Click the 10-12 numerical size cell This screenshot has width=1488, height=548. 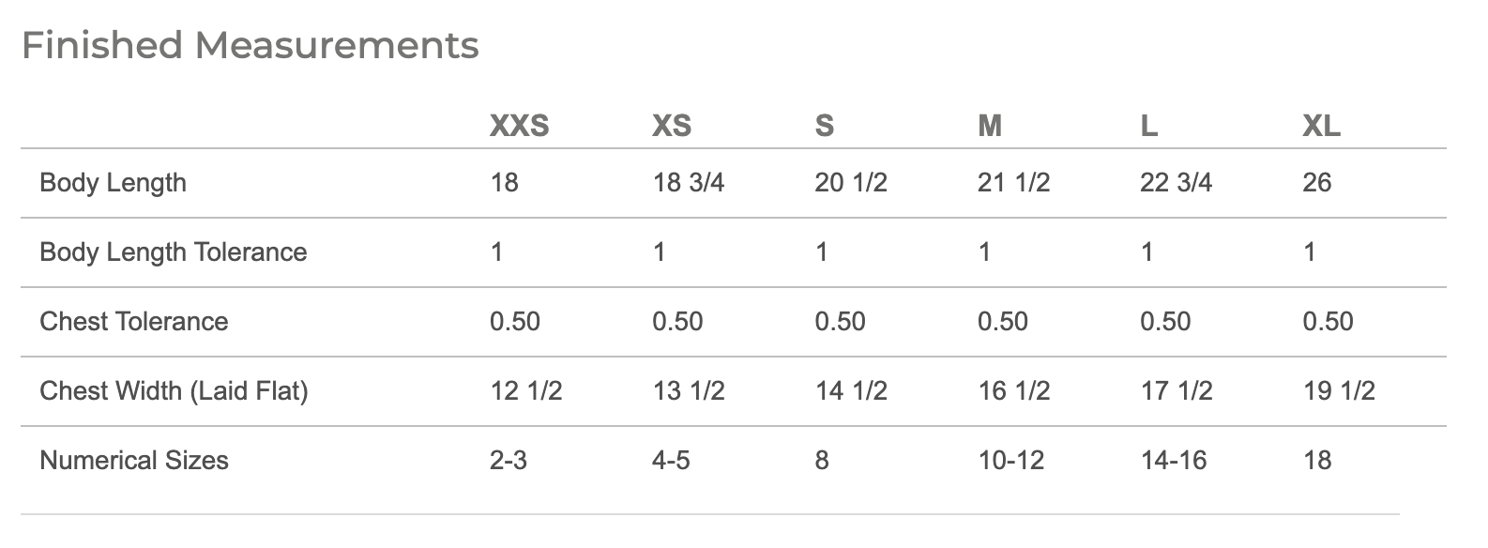point(1010,460)
